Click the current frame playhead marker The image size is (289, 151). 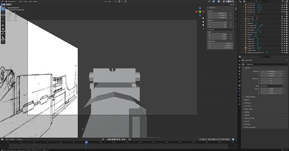click(x=86, y=142)
